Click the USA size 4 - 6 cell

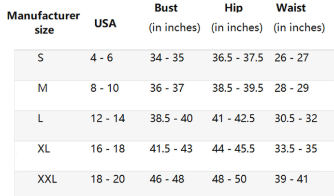pyautogui.click(x=101, y=58)
